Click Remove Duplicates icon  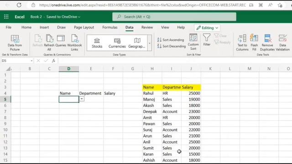click(267, 38)
